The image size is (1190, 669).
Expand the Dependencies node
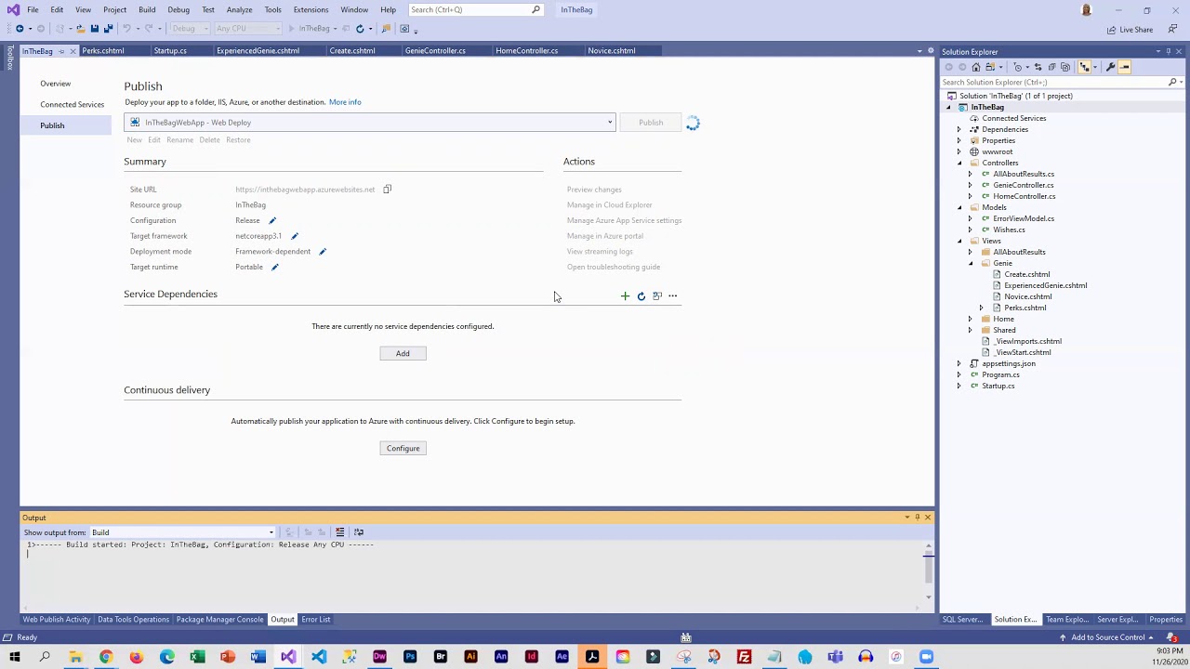click(x=959, y=129)
